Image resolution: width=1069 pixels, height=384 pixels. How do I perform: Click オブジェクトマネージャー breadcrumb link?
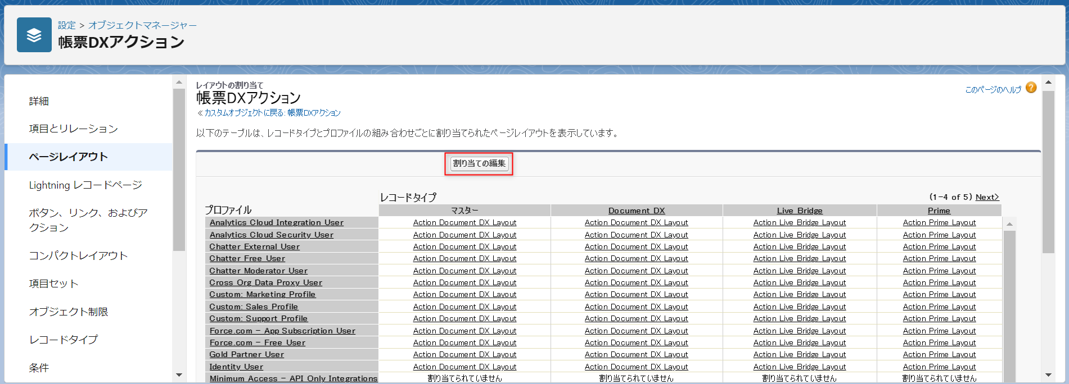point(142,25)
